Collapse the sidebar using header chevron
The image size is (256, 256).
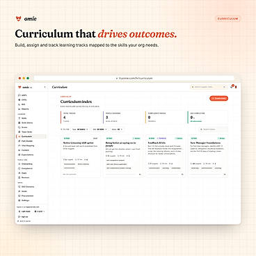point(45,87)
